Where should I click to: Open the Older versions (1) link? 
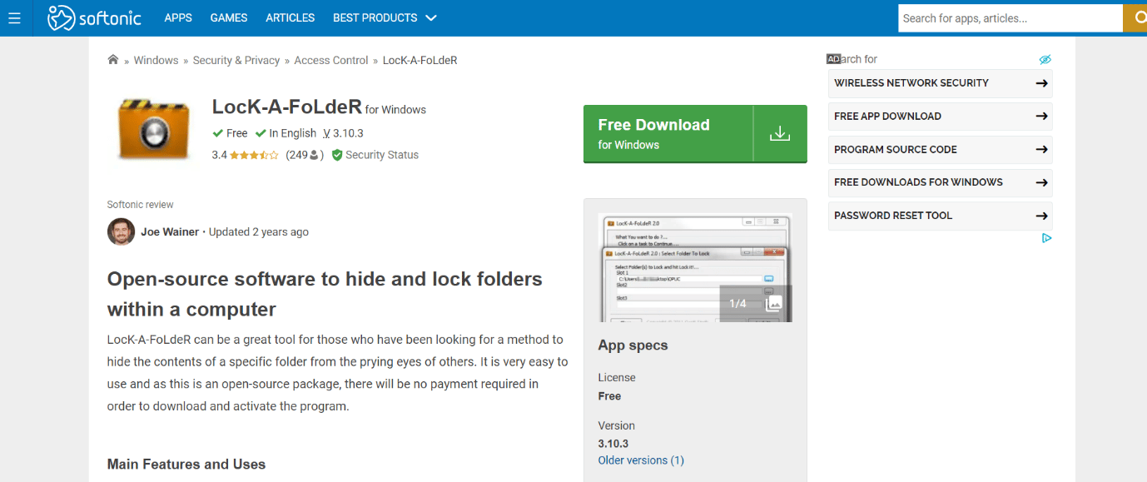tap(641, 460)
